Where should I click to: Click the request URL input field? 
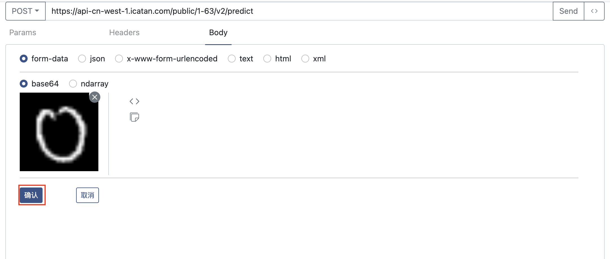pyautogui.click(x=299, y=11)
